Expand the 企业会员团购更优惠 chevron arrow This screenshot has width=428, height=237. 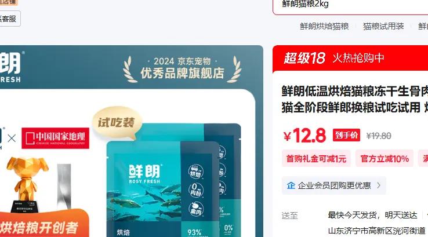[379, 185]
